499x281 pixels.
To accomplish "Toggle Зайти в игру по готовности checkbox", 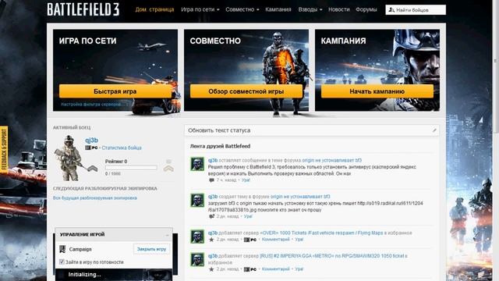I will (62, 262).
